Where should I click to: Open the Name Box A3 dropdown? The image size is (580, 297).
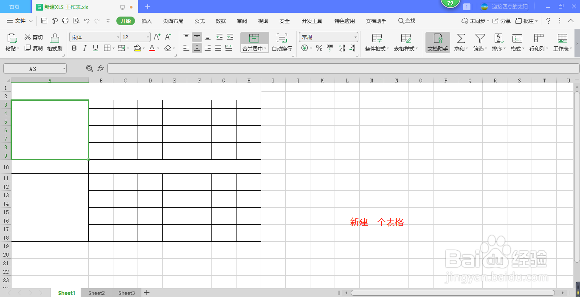[x=64, y=68]
